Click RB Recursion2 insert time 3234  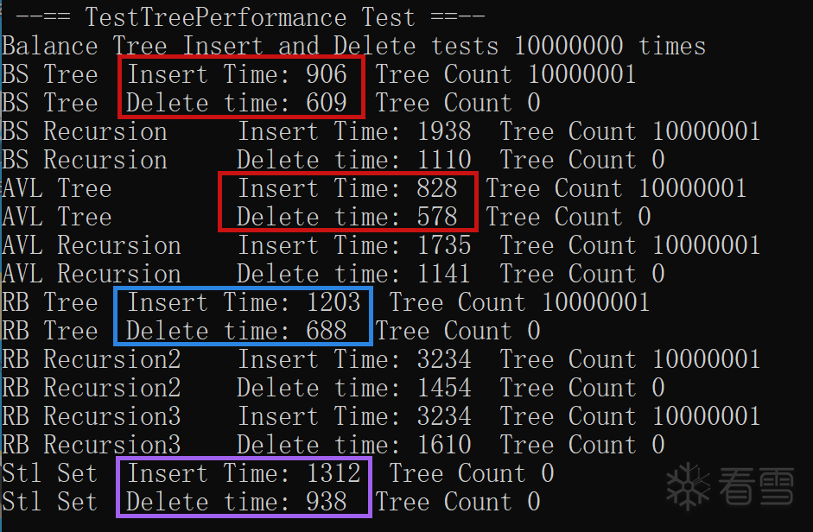coord(444,359)
